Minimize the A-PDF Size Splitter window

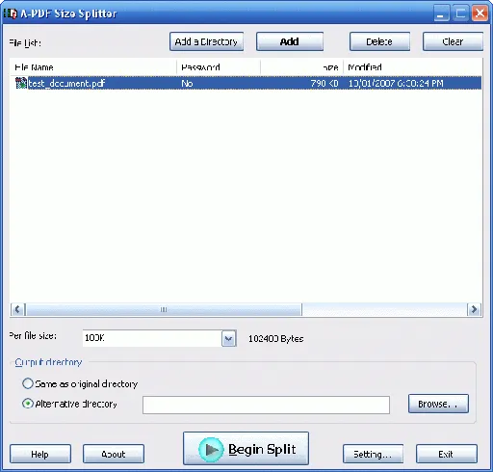pyautogui.click(x=441, y=13)
